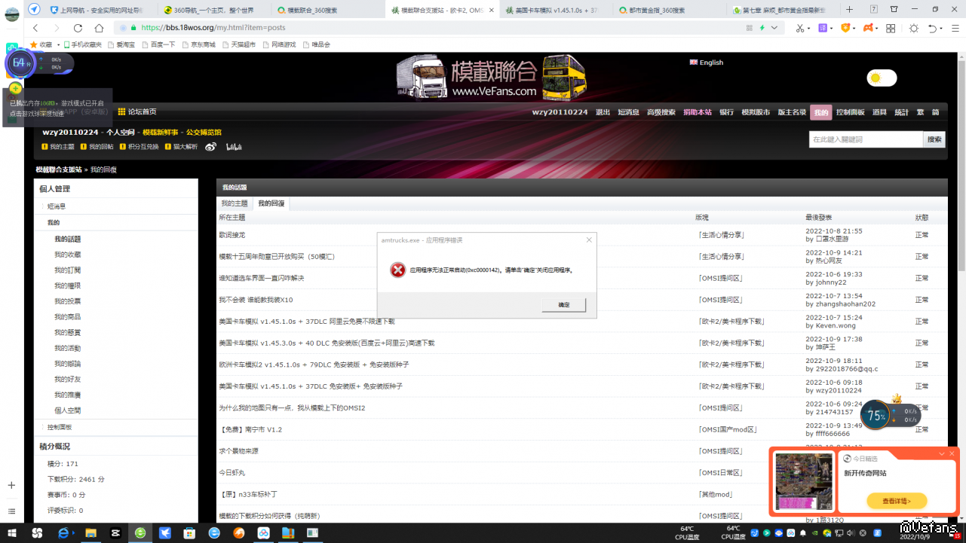966x543 pixels.
Task: Click the sidebar plus add icon
Action: (x=11, y=486)
